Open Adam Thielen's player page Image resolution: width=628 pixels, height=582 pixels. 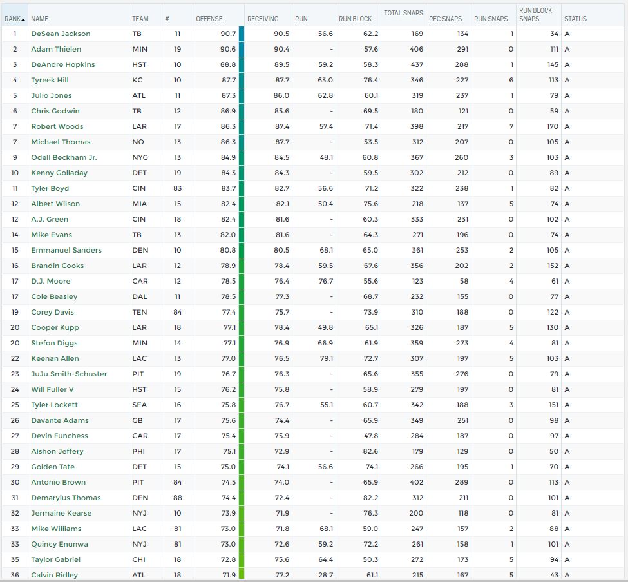click(x=57, y=49)
